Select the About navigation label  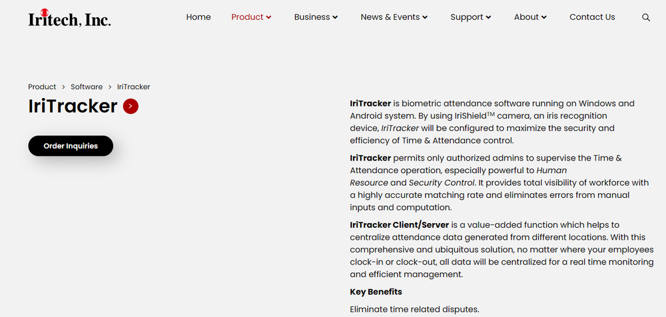pos(526,17)
